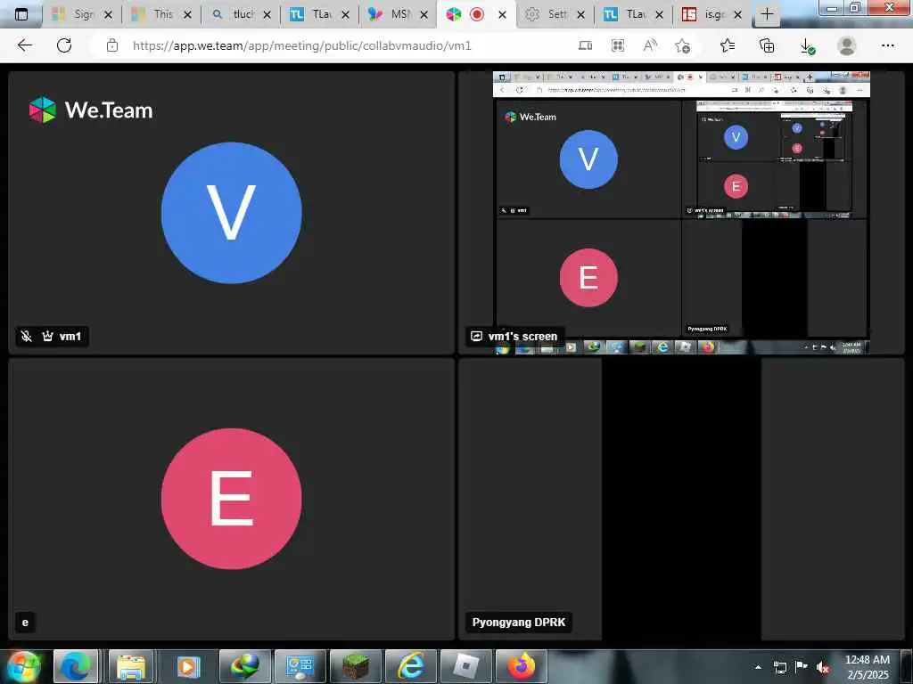Viewport: 913px width, 684px height.
Task: Open Firefox from the taskbar
Action: pyautogui.click(x=521, y=666)
